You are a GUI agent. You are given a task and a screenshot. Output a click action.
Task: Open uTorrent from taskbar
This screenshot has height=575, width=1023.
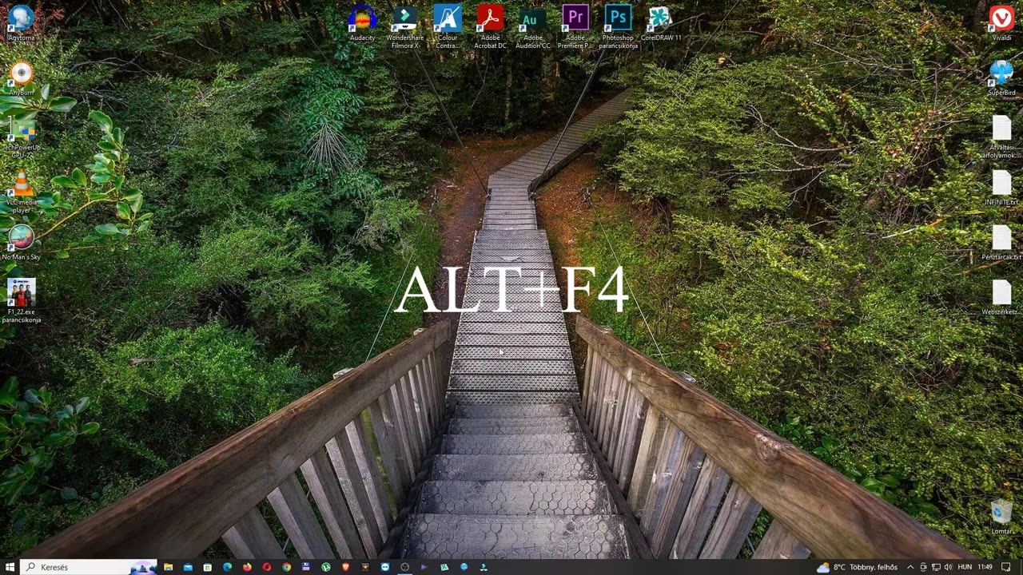(326, 567)
